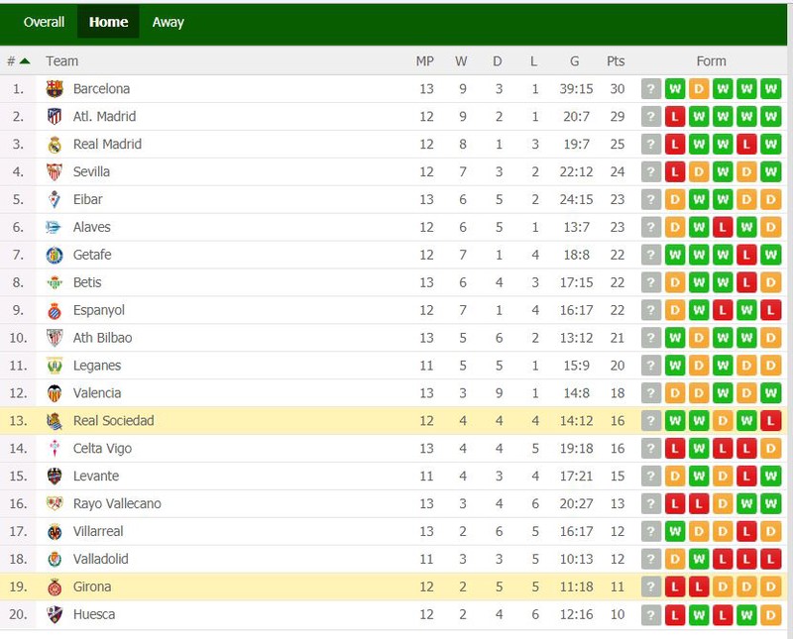Select the Home standings tab
The height and width of the screenshot is (639, 793).
coord(108,22)
